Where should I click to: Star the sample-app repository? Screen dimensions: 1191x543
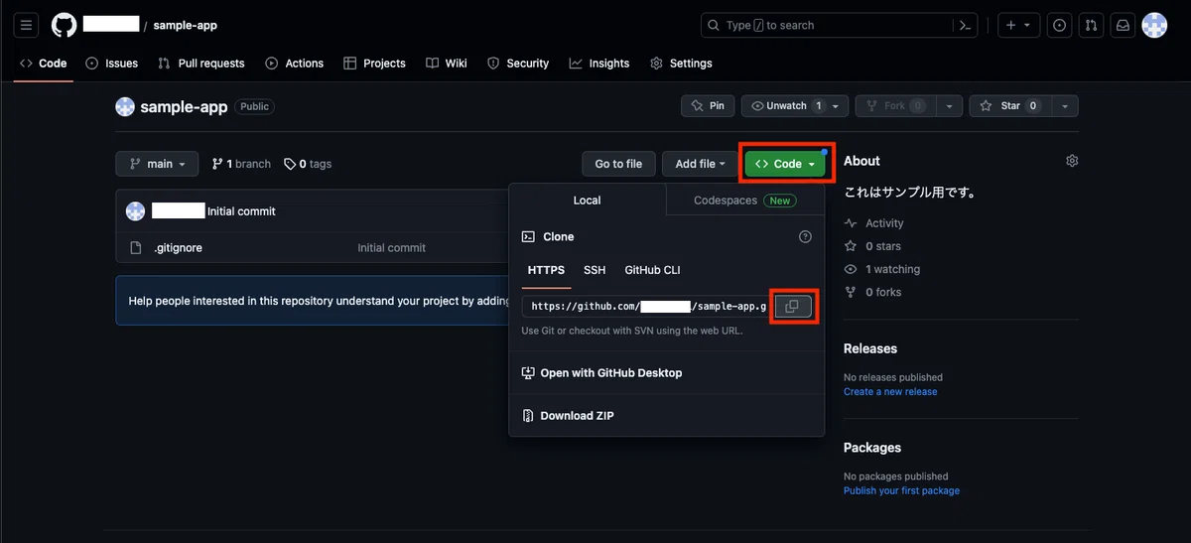click(x=1010, y=106)
